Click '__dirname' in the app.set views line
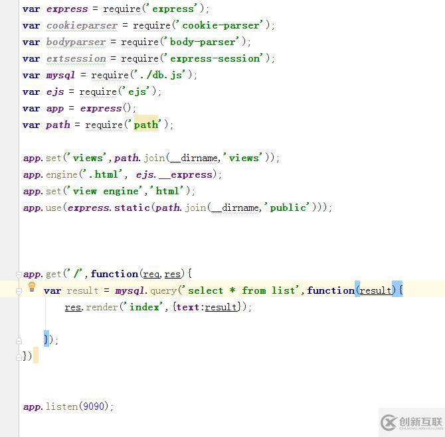Viewport: 445px width, 437px height. tap(194, 158)
